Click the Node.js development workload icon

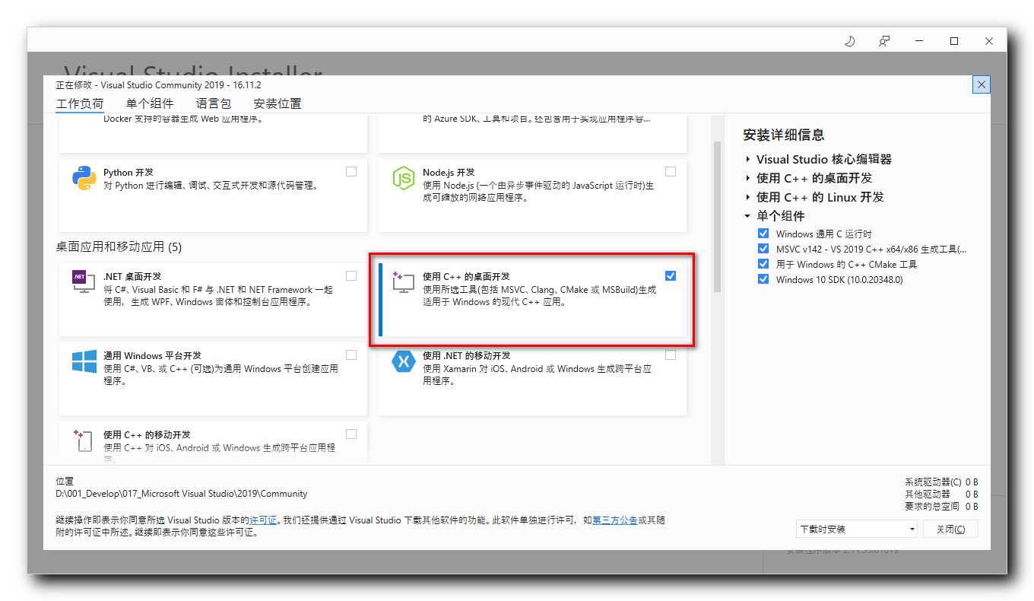[403, 179]
